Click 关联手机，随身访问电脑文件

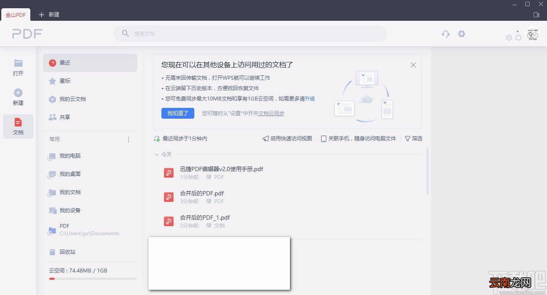359,139
